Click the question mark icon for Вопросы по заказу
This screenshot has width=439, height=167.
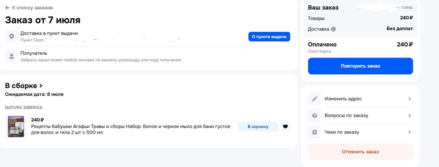(x=315, y=115)
